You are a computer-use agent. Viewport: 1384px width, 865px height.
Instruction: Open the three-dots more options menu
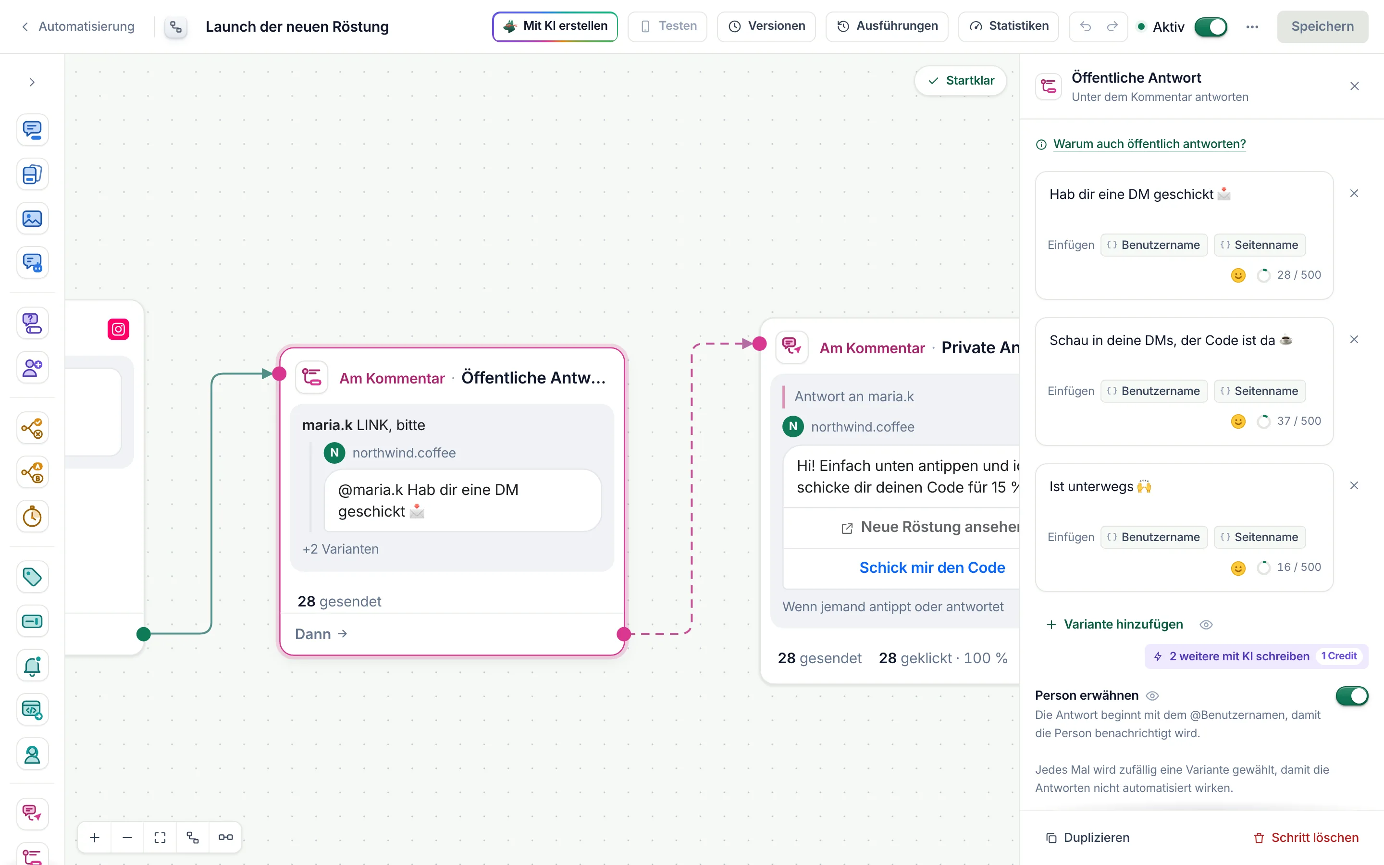pyautogui.click(x=1252, y=27)
